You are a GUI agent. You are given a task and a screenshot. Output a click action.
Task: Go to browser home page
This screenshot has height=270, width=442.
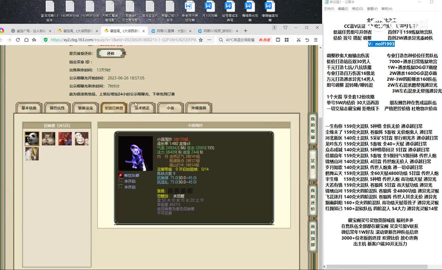click(x=26, y=40)
